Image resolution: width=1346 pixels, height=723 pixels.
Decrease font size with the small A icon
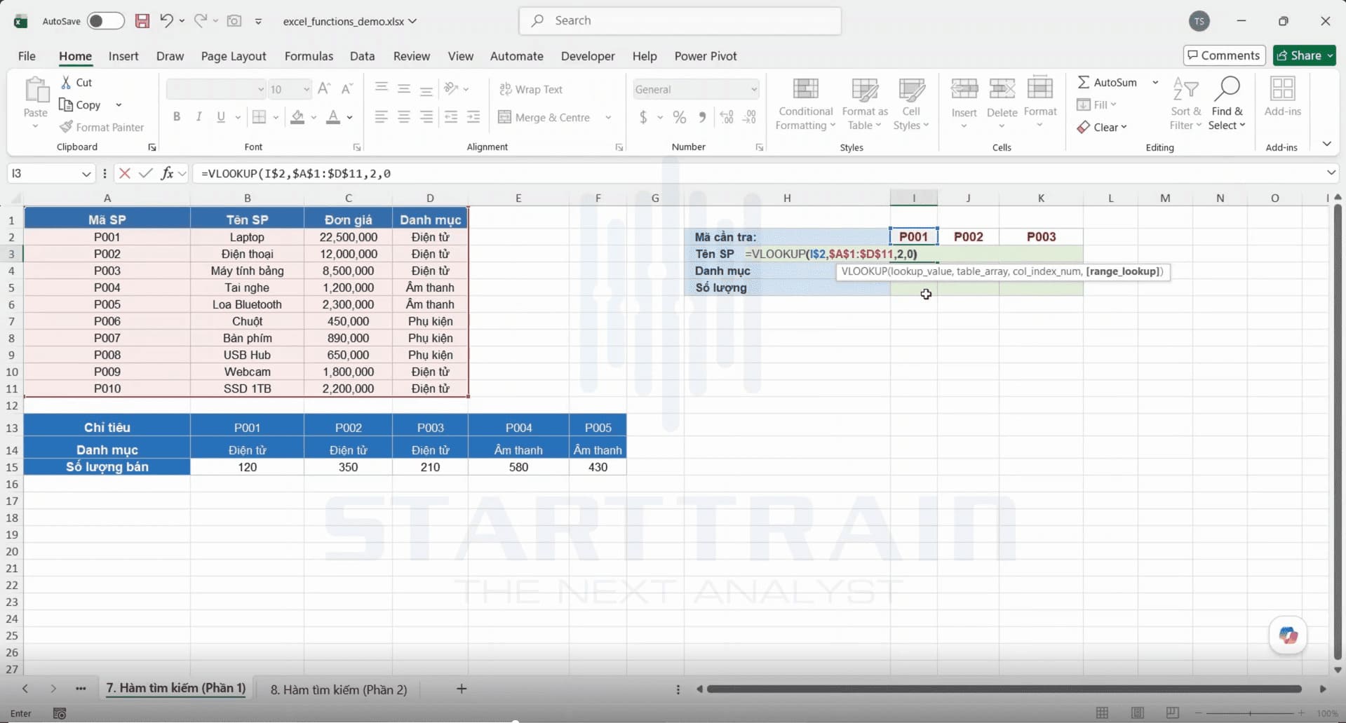346,89
